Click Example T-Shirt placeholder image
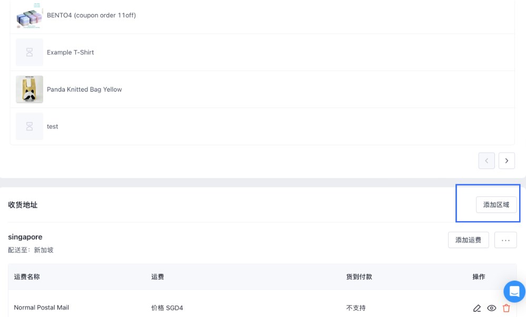 [29, 52]
